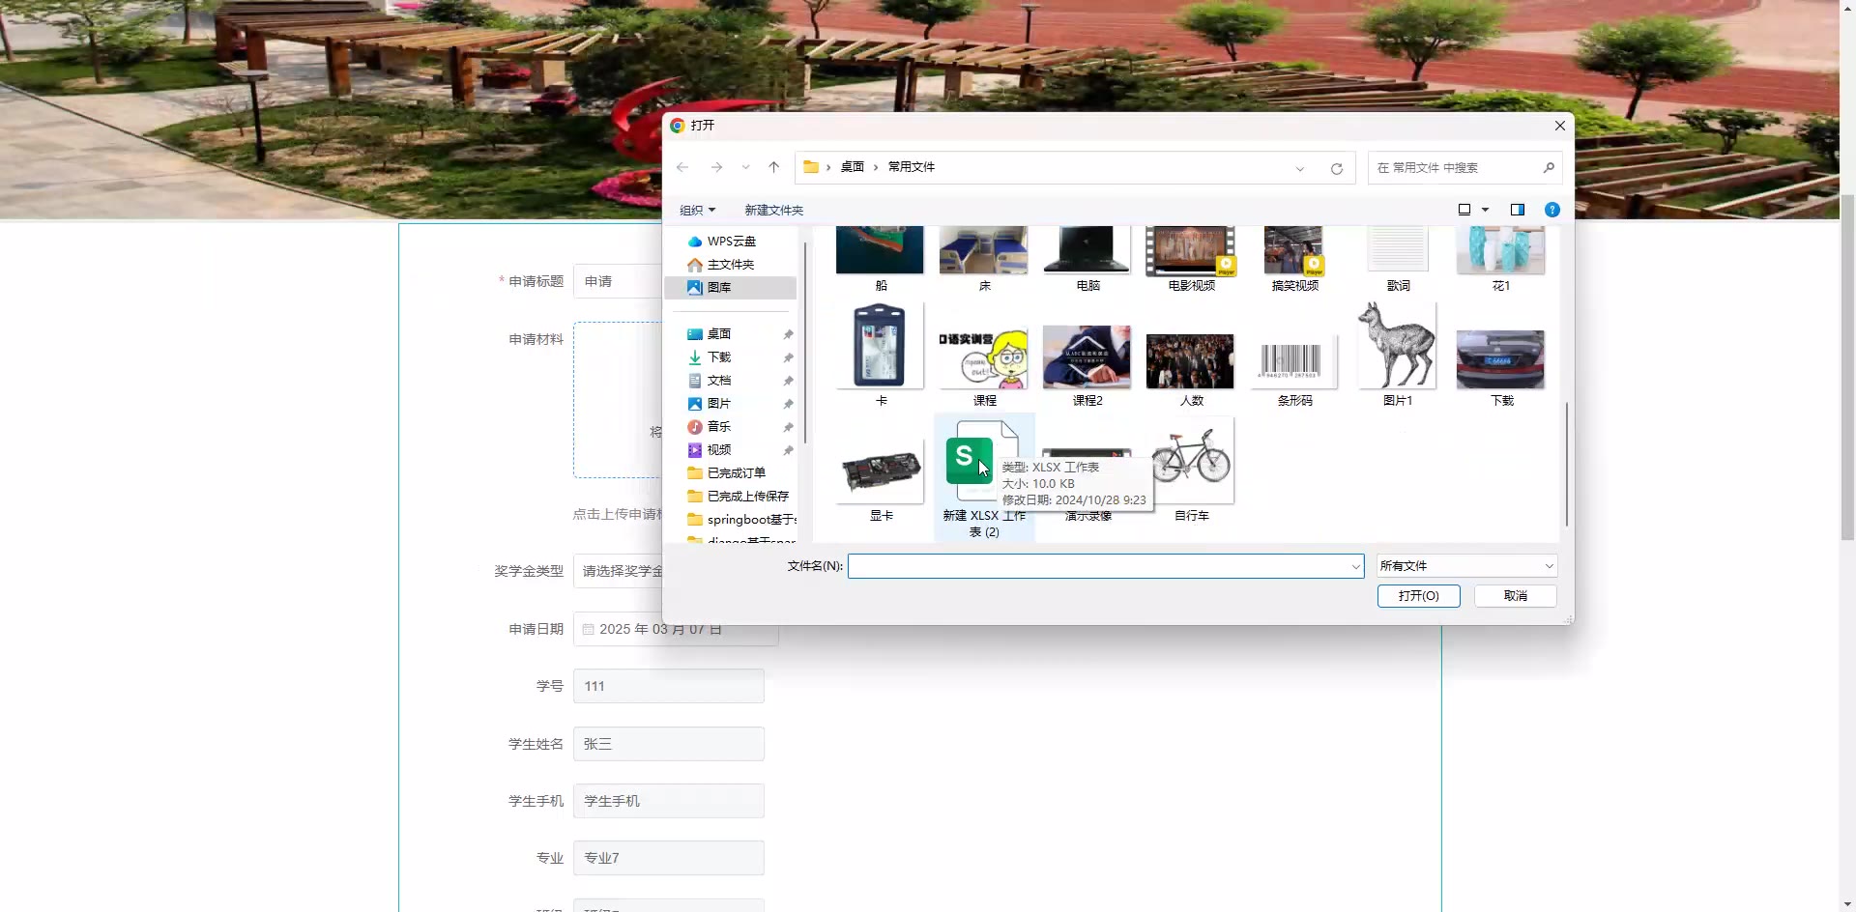Unpin 下载 using its pin icon
Viewport: 1856px width, 912px height.
[x=788, y=357]
